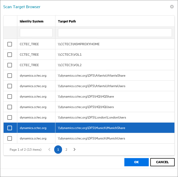Tick the HQUsers row checkbox
The width and height of the screenshot is (178, 177).
click(x=10, y=107)
